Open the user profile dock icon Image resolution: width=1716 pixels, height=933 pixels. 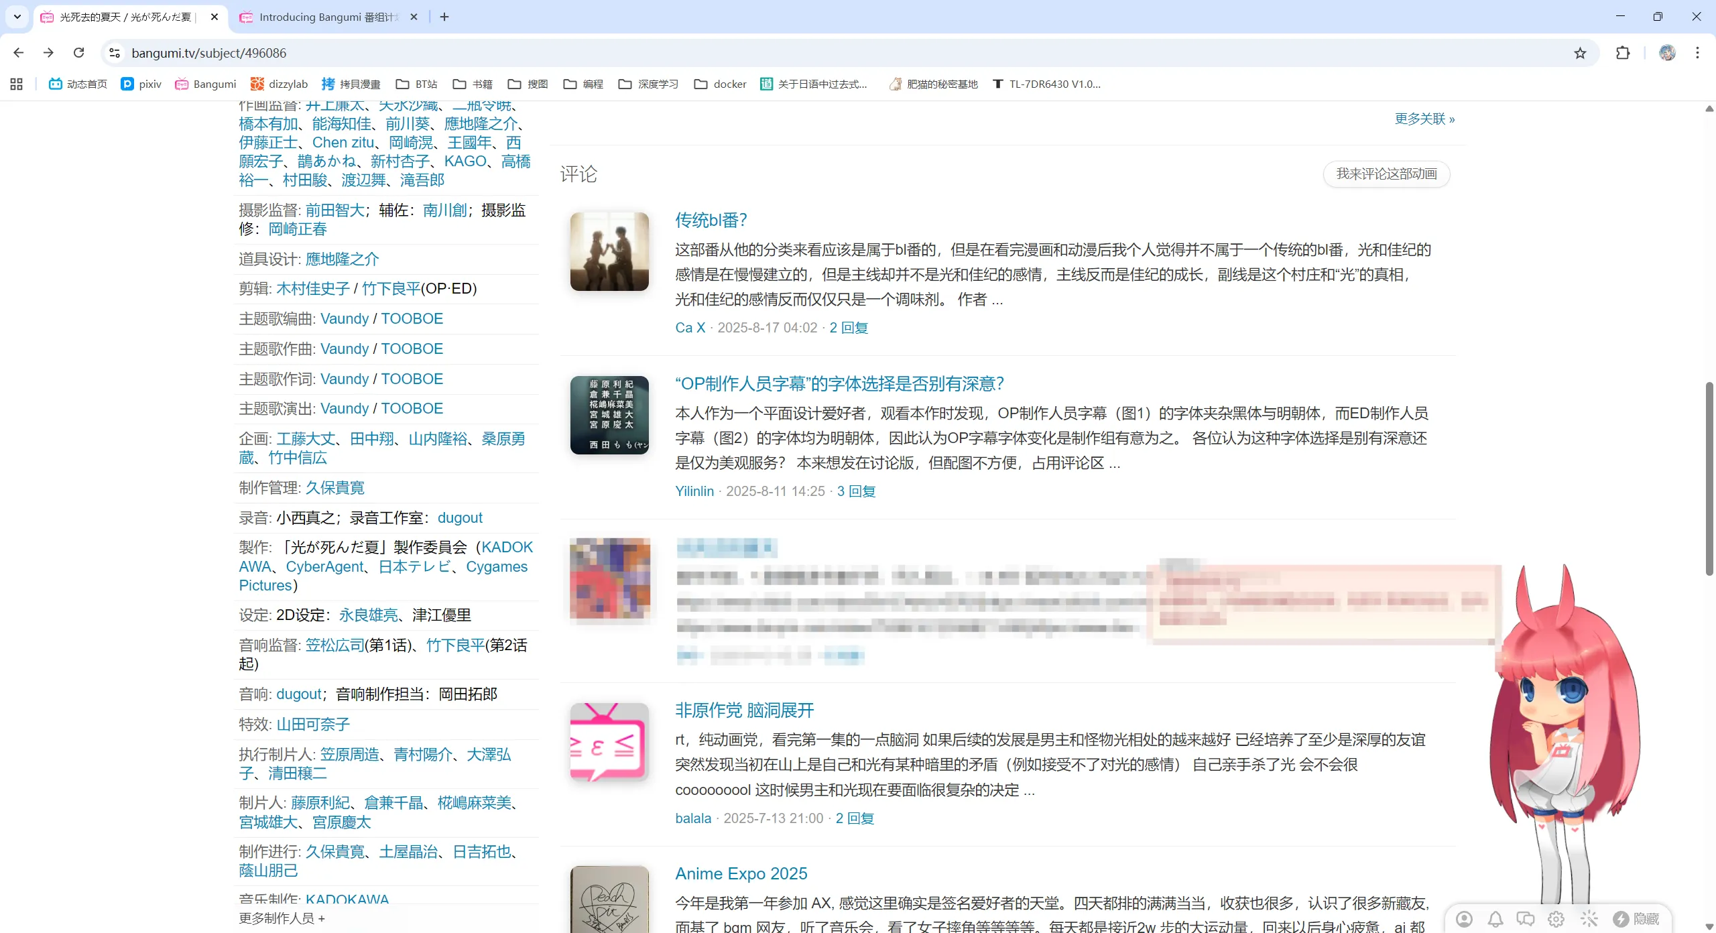(1465, 919)
